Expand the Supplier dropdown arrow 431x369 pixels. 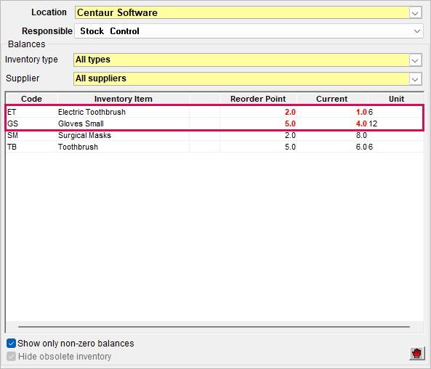pos(415,79)
